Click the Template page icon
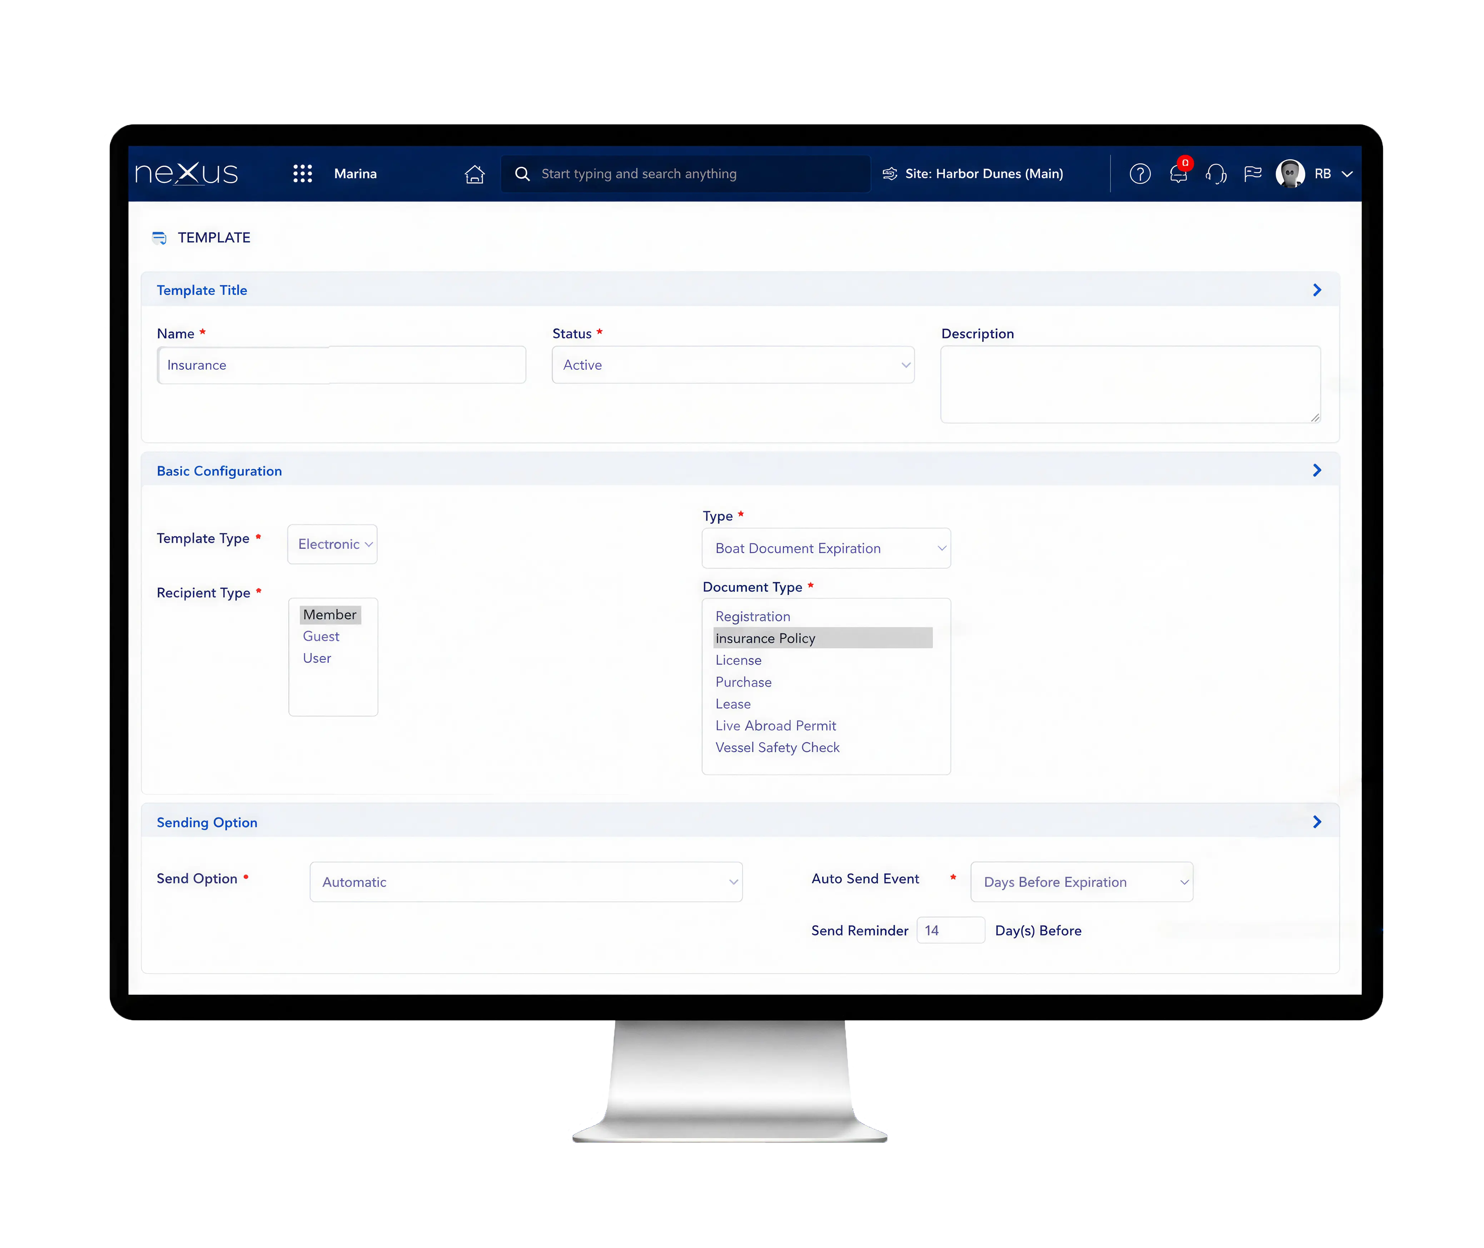The height and width of the screenshot is (1248, 1484). pos(159,238)
